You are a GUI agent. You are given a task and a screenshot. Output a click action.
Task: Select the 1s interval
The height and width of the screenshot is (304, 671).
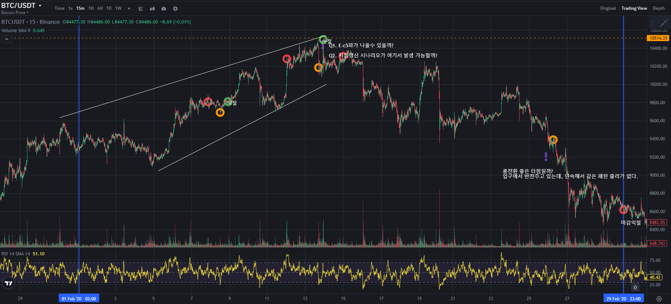coord(70,8)
